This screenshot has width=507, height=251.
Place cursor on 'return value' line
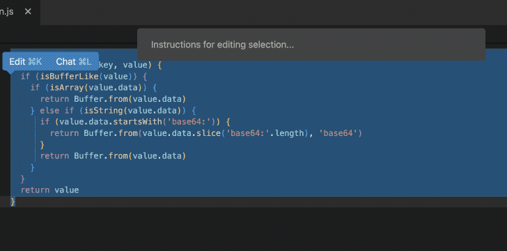(50, 190)
